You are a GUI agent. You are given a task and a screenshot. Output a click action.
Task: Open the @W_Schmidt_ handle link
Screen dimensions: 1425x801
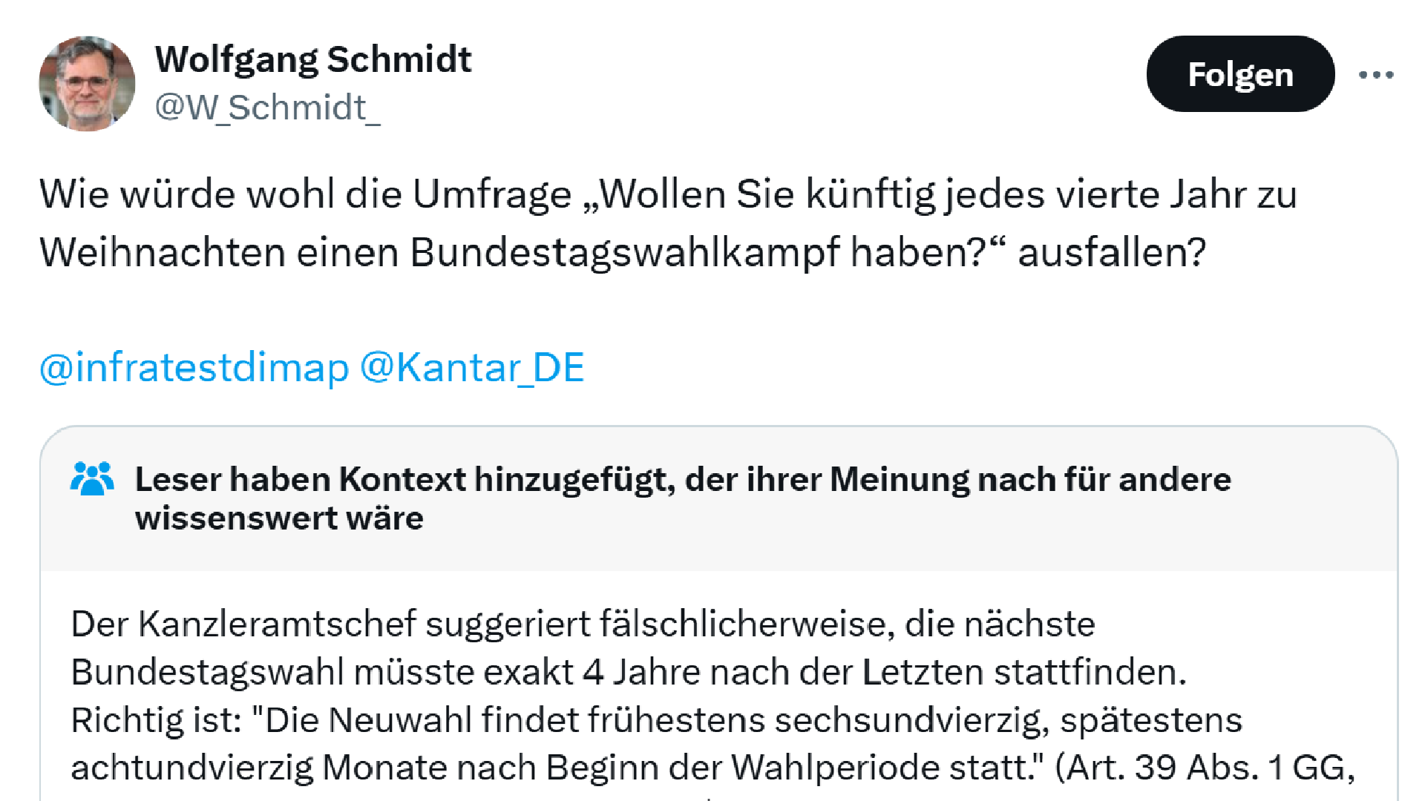[x=267, y=108]
